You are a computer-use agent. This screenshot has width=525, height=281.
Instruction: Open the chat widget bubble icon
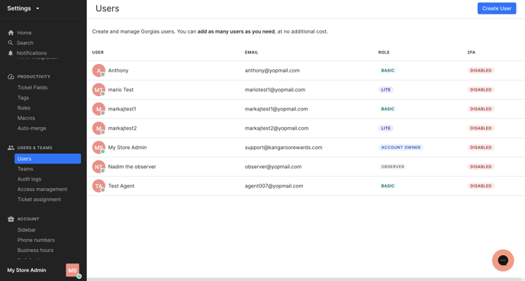coord(503,260)
